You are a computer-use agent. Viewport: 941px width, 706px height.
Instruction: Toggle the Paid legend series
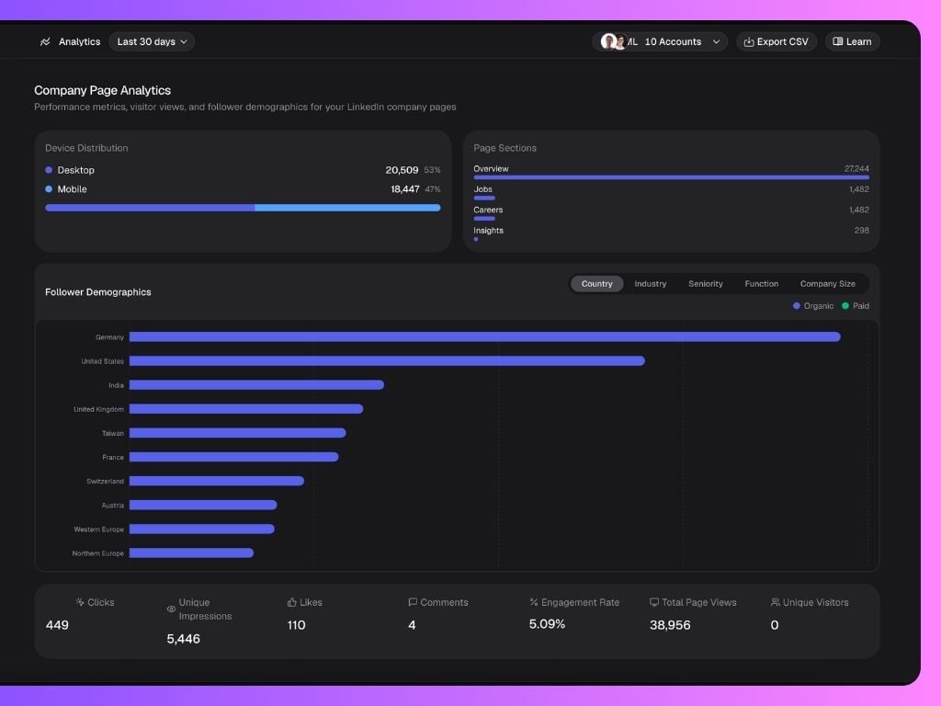point(856,305)
